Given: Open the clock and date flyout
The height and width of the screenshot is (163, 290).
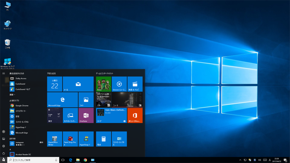Looking at the screenshot, I should (x=277, y=160).
